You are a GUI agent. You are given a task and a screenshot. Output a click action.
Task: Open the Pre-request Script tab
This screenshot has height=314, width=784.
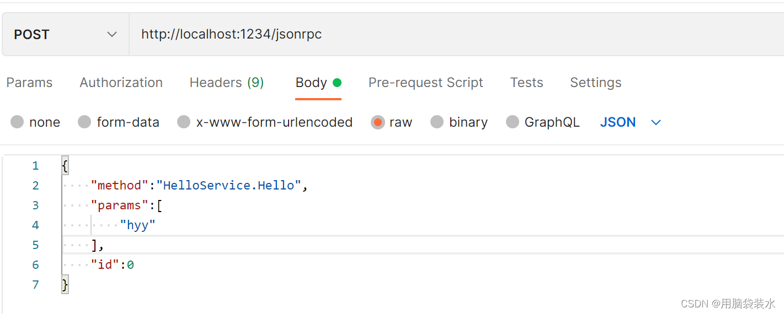[x=425, y=83]
